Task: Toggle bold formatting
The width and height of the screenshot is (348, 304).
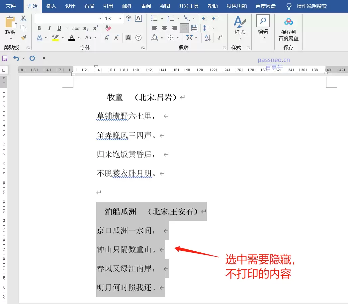Action: (x=39, y=28)
